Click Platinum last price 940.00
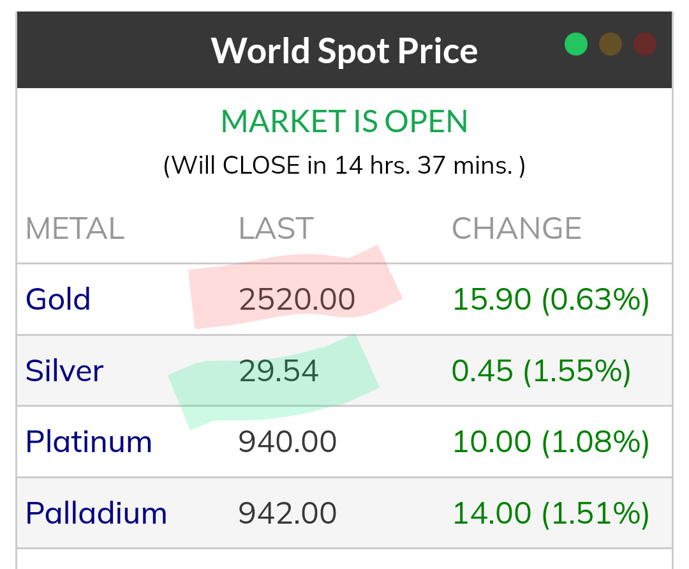This screenshot has width=689, height=569. click(288, 441)
